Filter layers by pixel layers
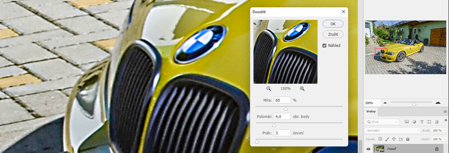Screen dimensions: 449x153 pos(407,122)
